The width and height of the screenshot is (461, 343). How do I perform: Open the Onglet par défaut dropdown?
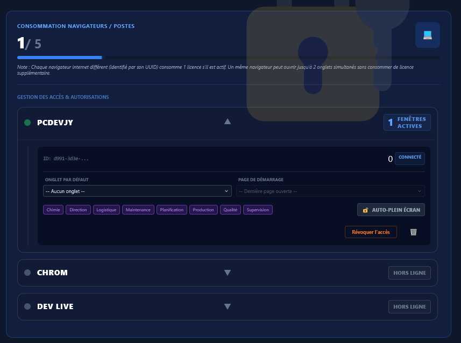click(137, 191)
